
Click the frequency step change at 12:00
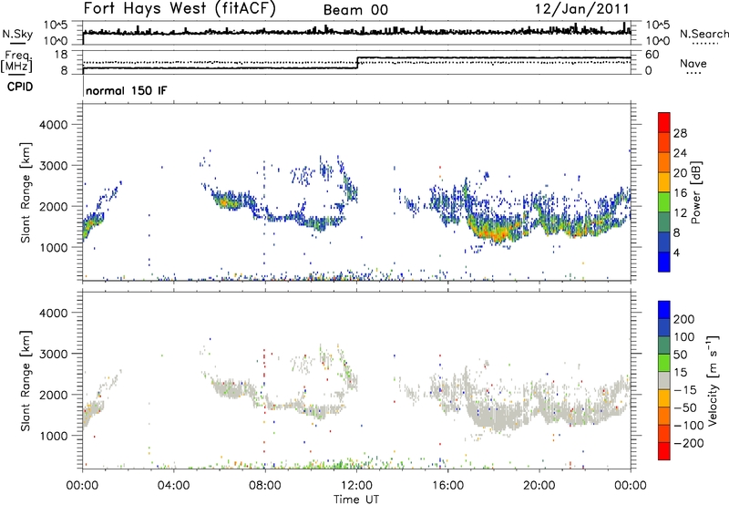pos(357,63)
